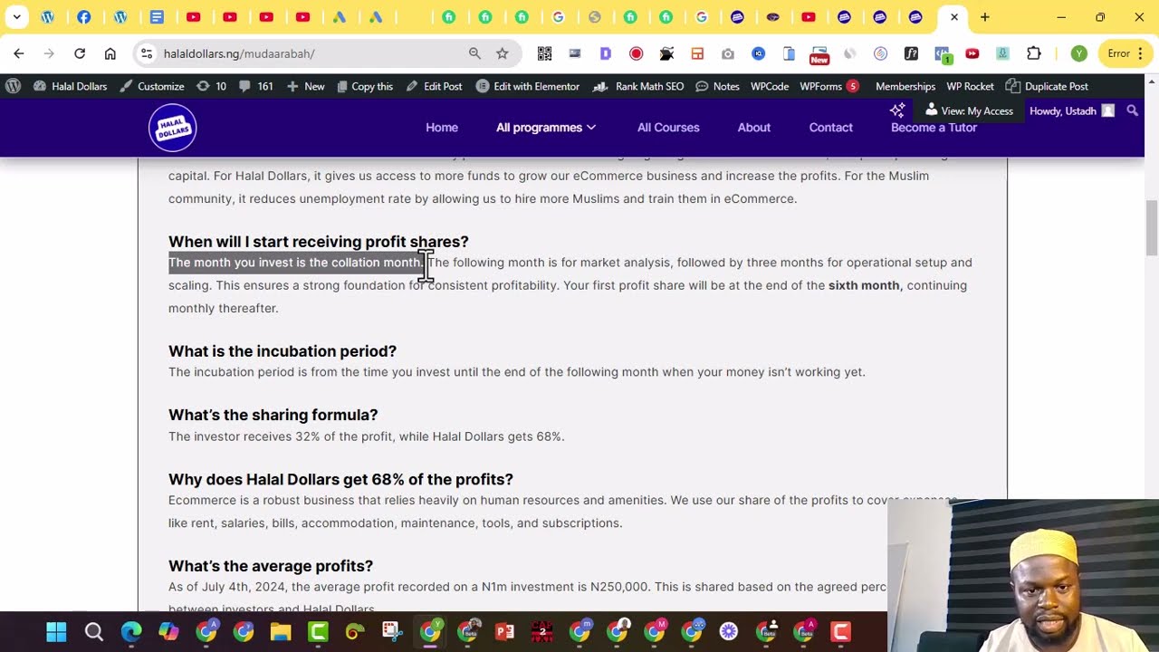Open the browser extensions puzzle icon
Image resolution: width=1159 pixels, height=652 pixels.
click(1034, 53)
